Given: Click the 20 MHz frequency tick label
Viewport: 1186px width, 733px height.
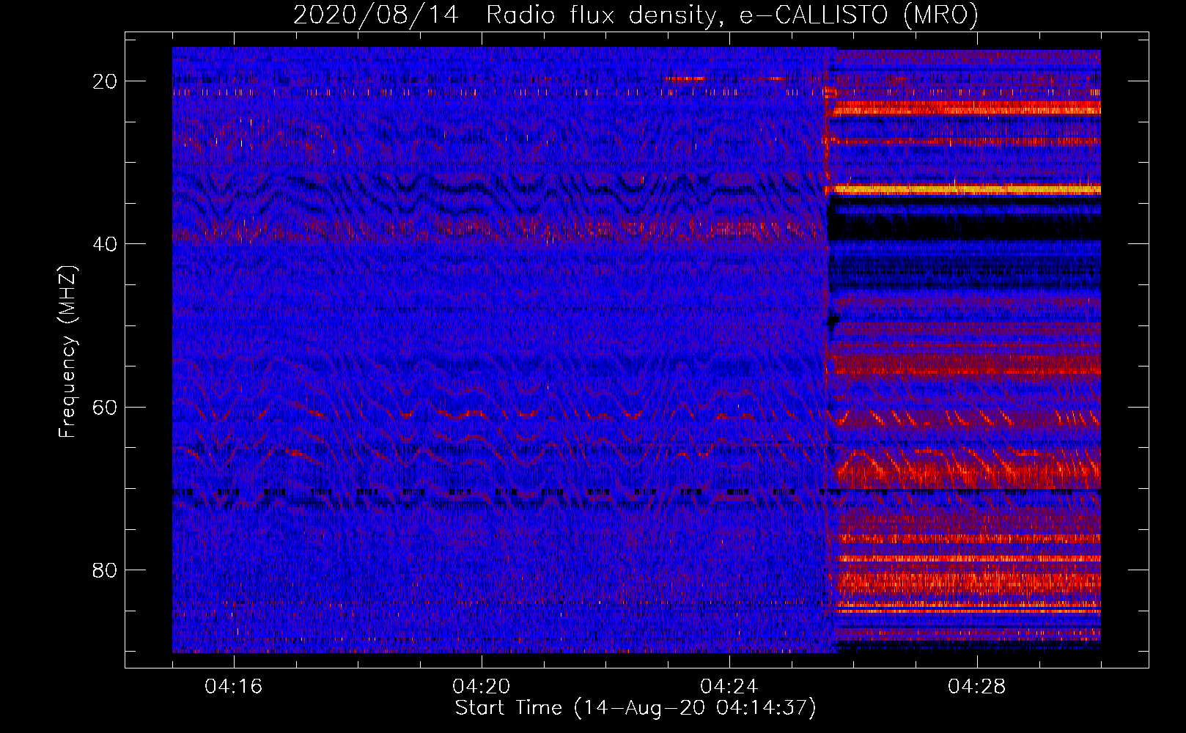Looking at the screenshot, I should click(105, 81).
